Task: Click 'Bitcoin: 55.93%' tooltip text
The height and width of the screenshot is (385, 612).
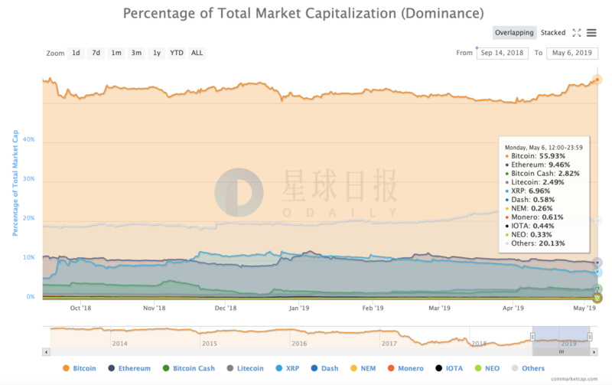Action: [x=538, y=156]
